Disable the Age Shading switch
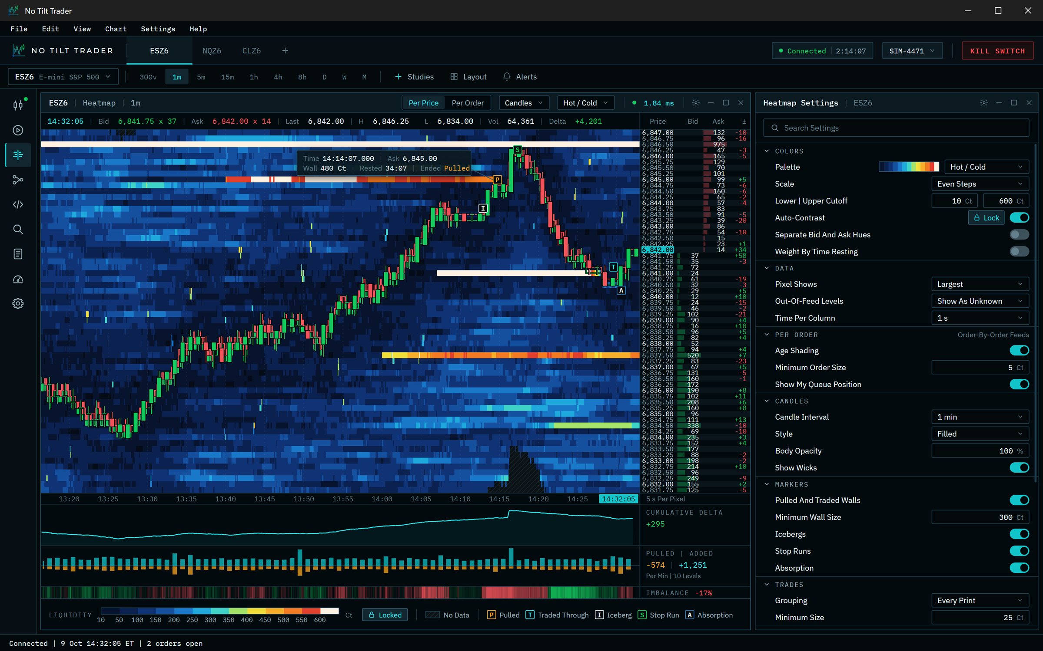This screenshot has width=1043, height=651. coord(1019,351)
